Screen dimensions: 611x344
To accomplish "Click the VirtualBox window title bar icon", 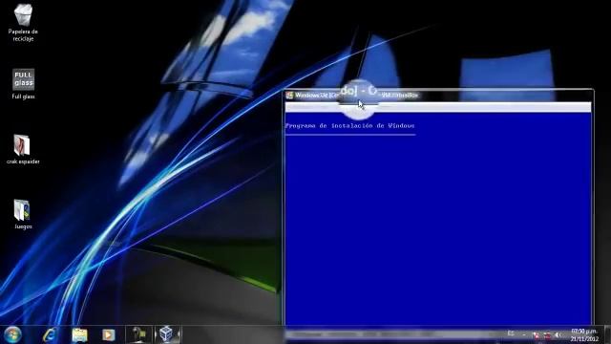I will pyautogui.click(x=289, y=96).
